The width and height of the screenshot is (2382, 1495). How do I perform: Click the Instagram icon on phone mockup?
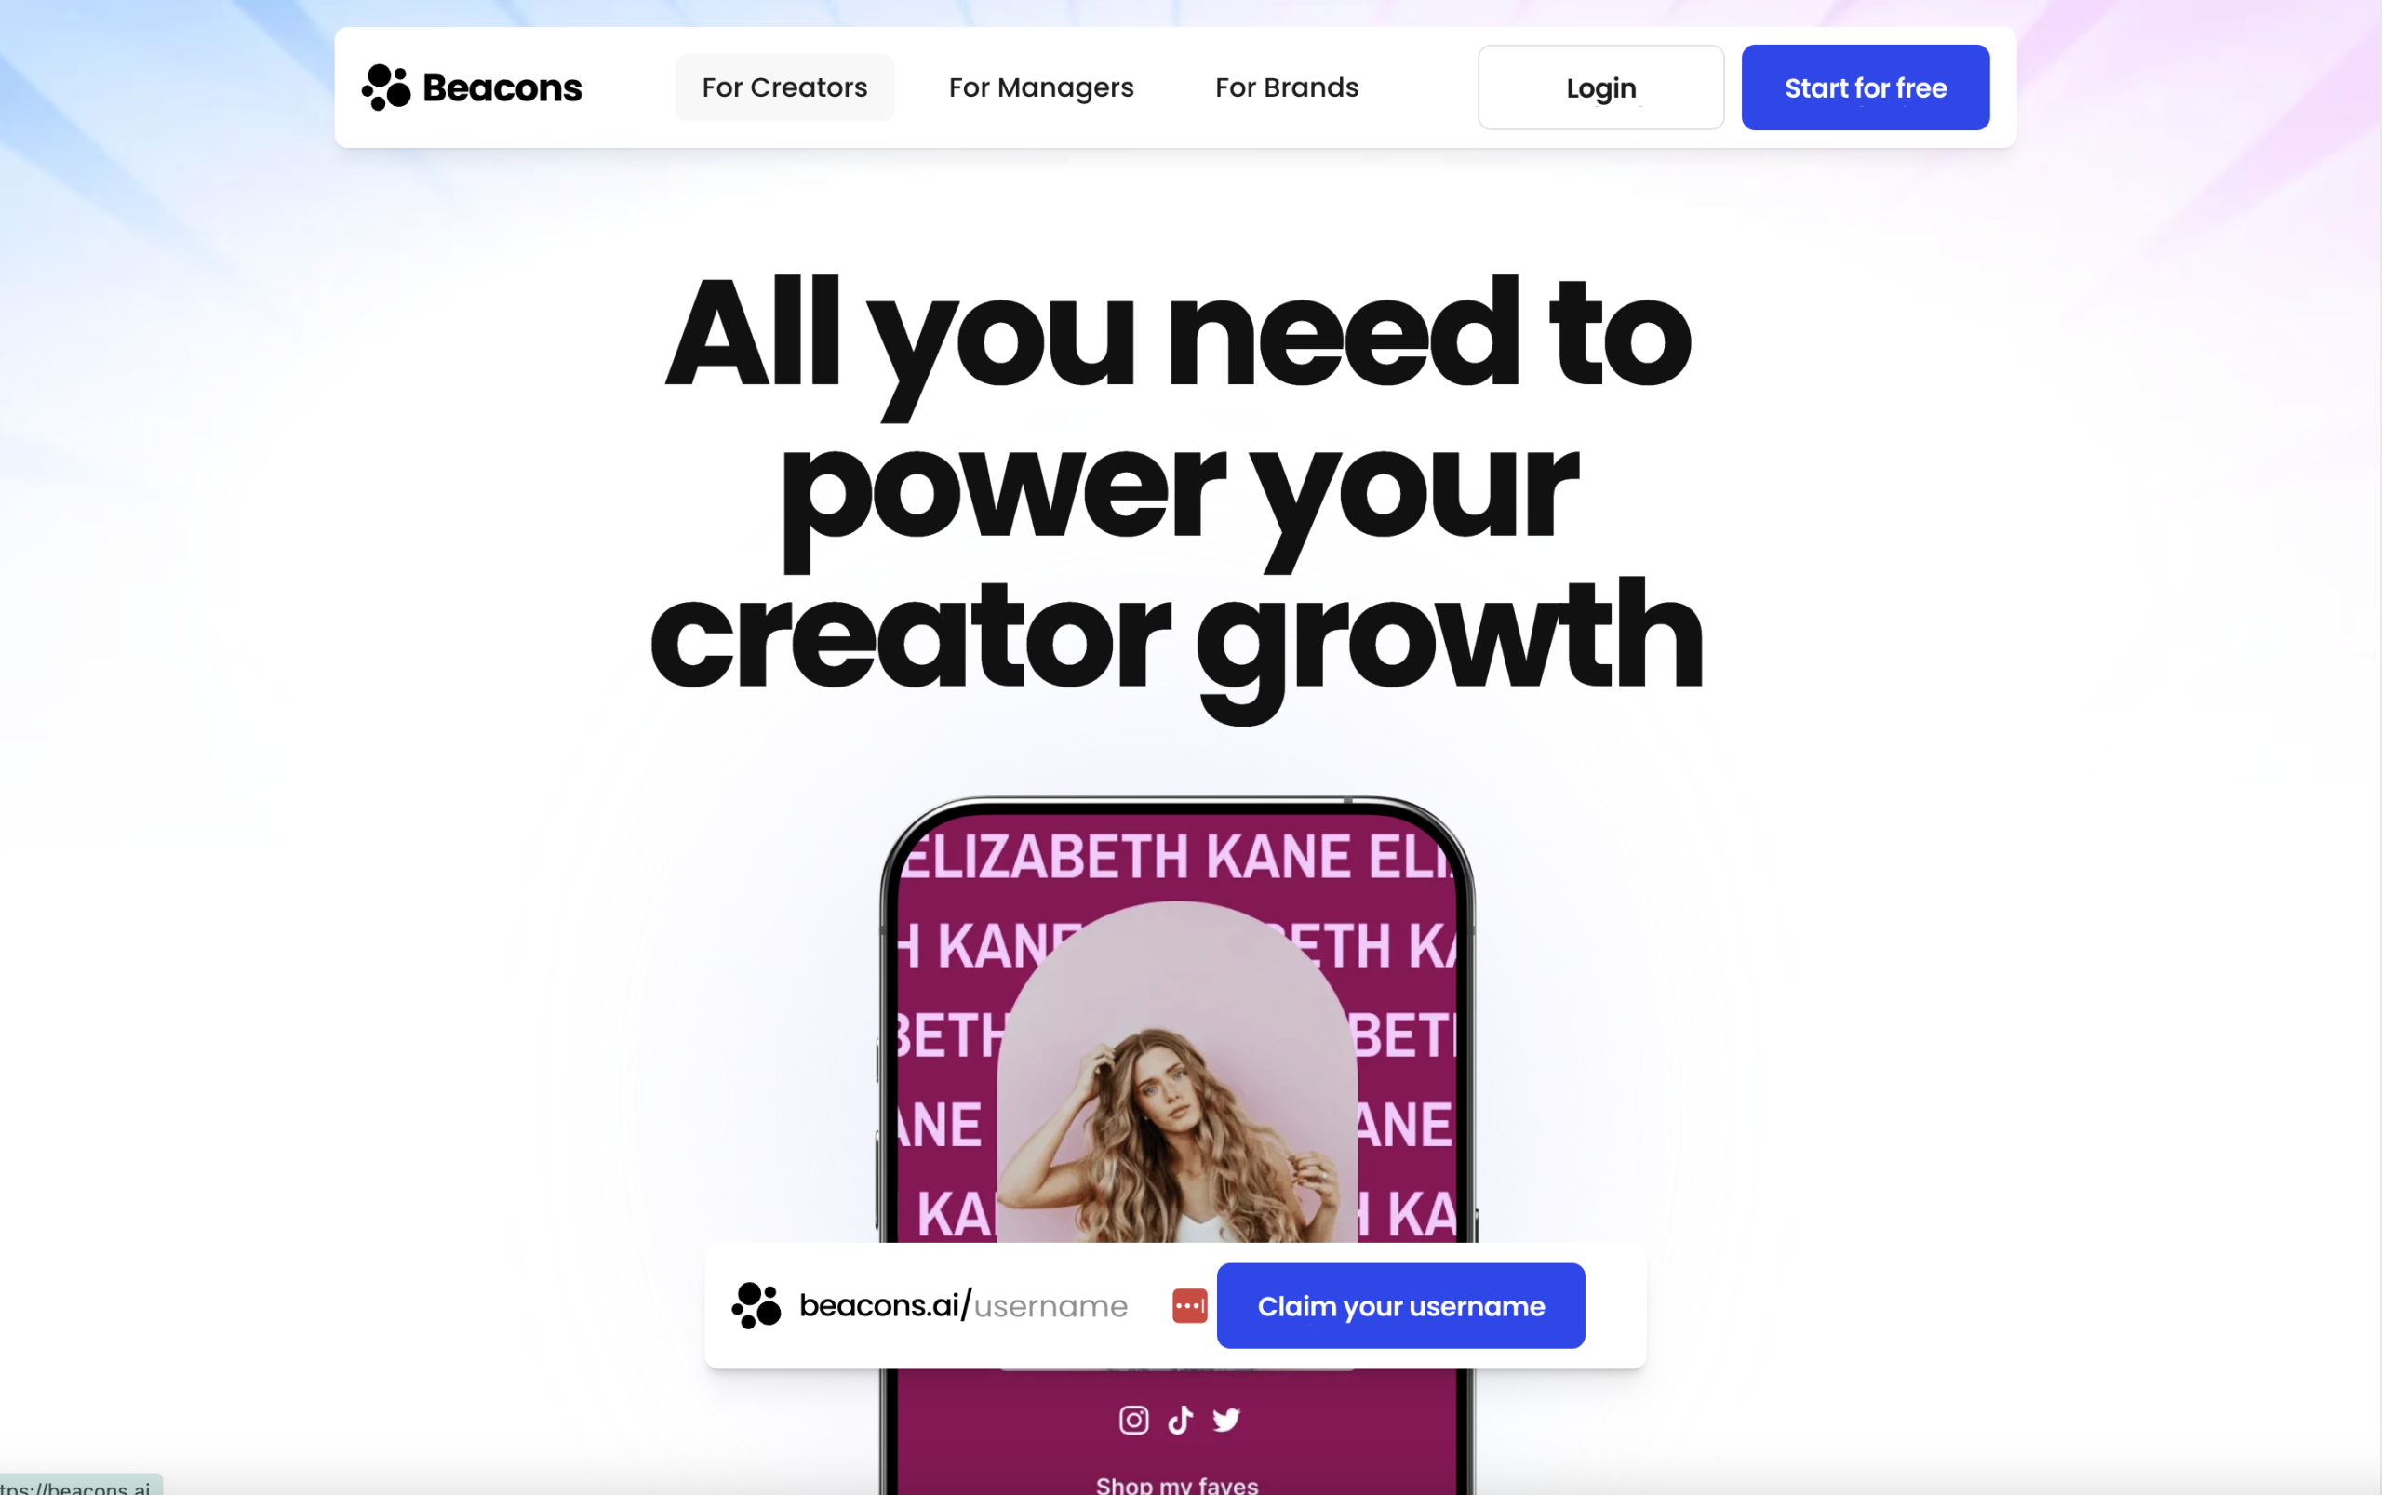(x=1133, y=1420)
